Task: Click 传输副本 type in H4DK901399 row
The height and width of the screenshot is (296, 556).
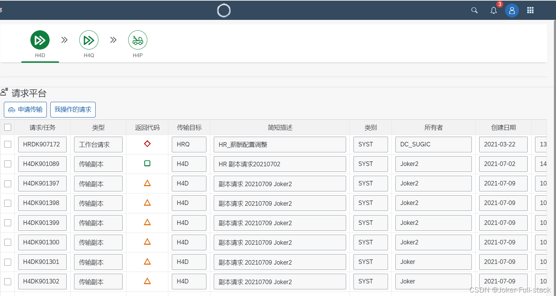Action: tap(98, 223)
